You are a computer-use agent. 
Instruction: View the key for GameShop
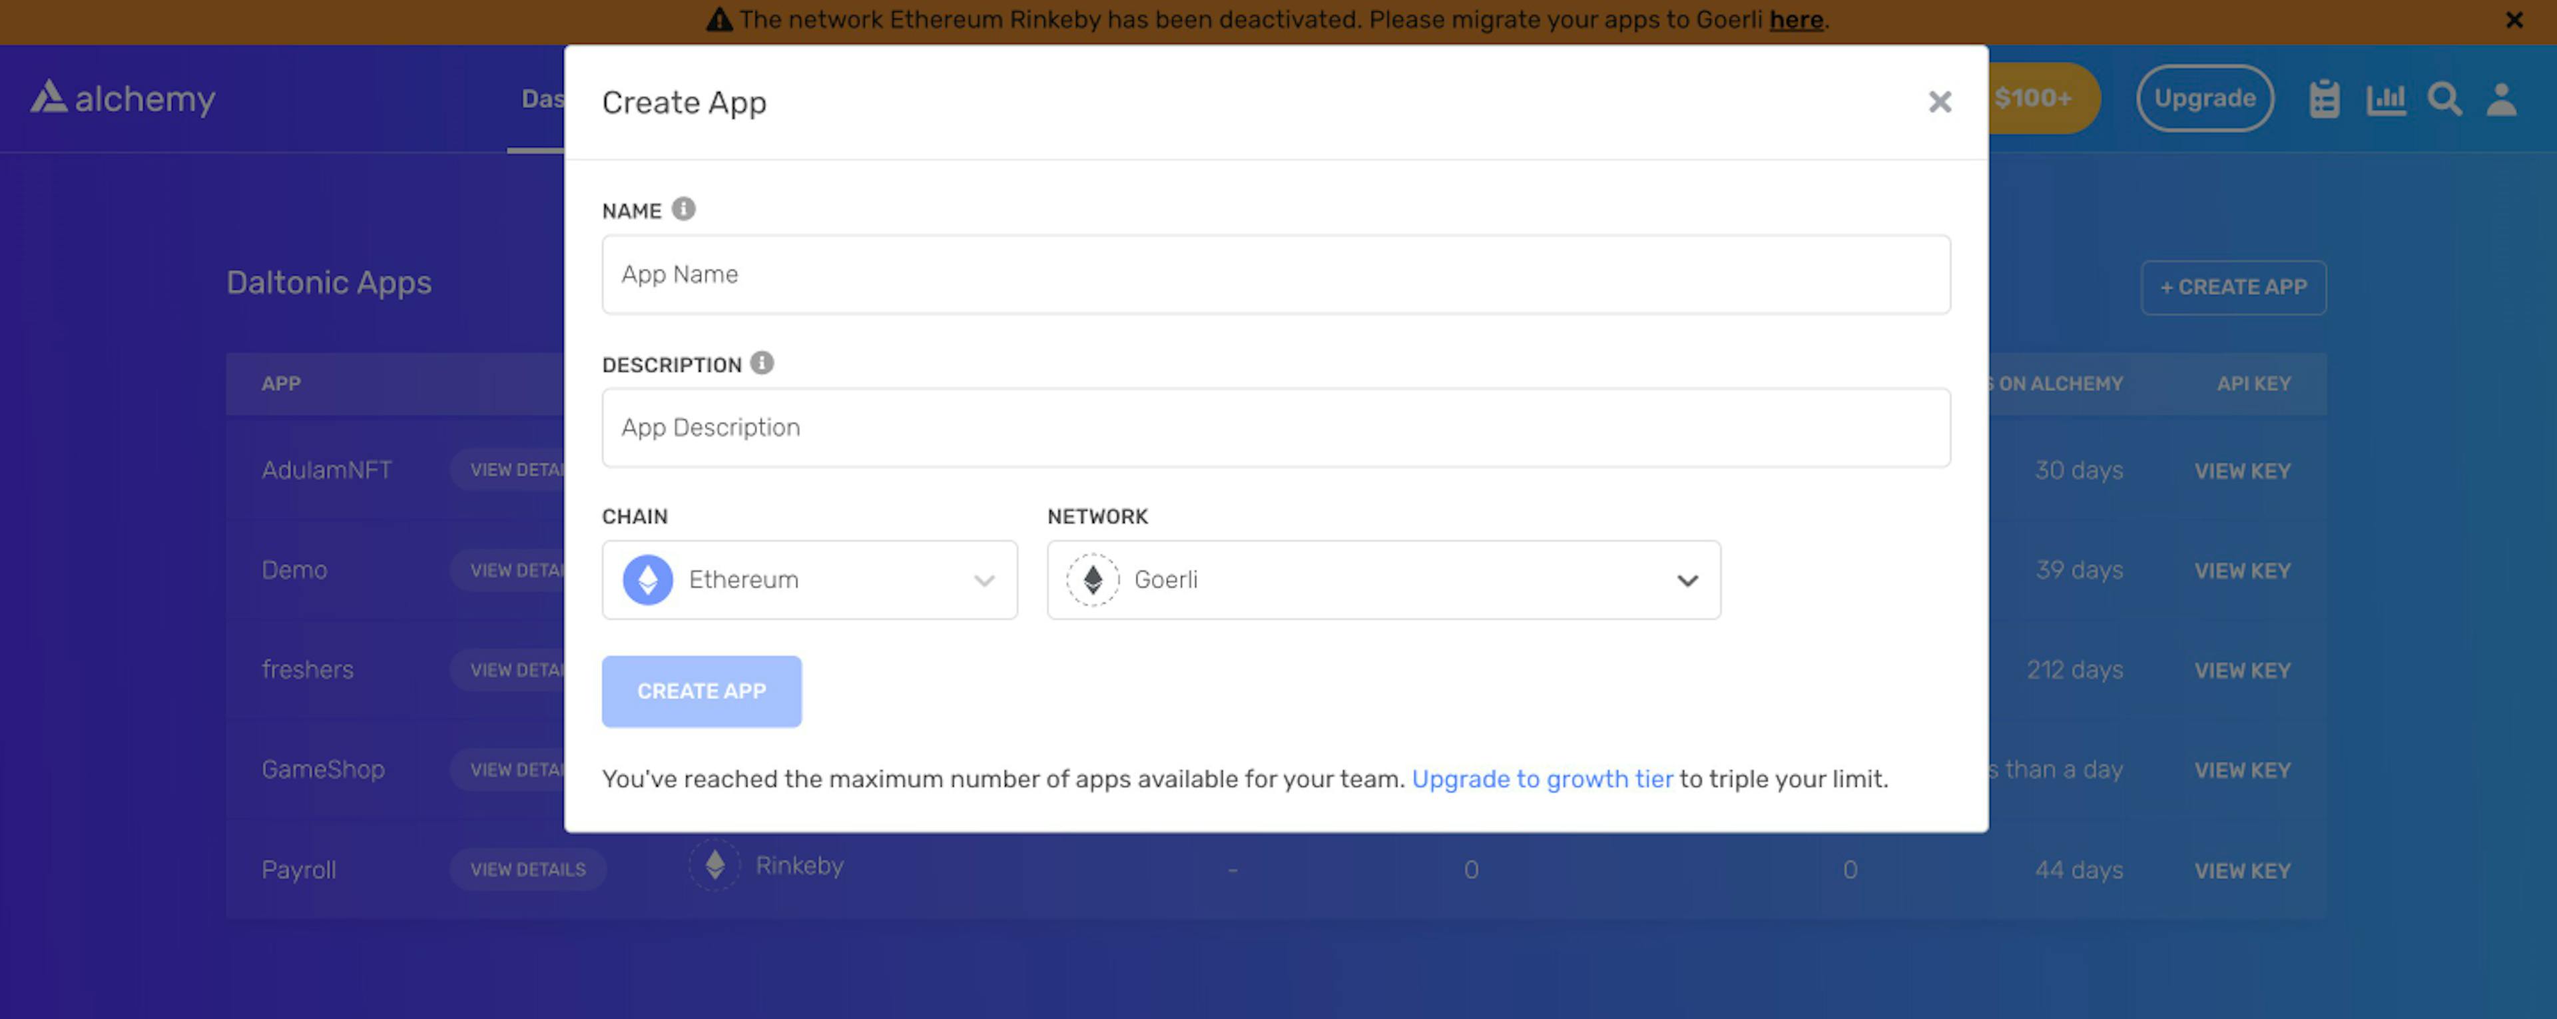(x=2242, y=770)
